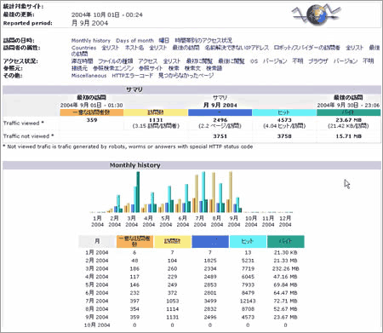383x333 pixels.
Task: Click the yellow visits column header in monthly table
Action: 173,242
